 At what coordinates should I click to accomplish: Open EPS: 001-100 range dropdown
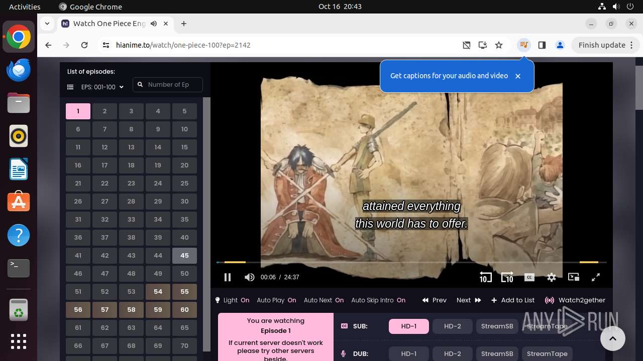coord(102,87)
